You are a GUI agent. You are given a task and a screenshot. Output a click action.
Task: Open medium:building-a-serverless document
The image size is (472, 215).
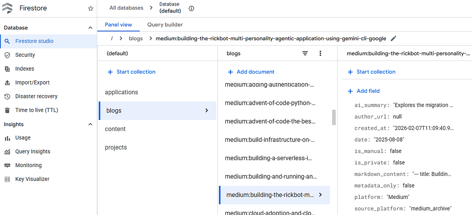pos(275,158)
